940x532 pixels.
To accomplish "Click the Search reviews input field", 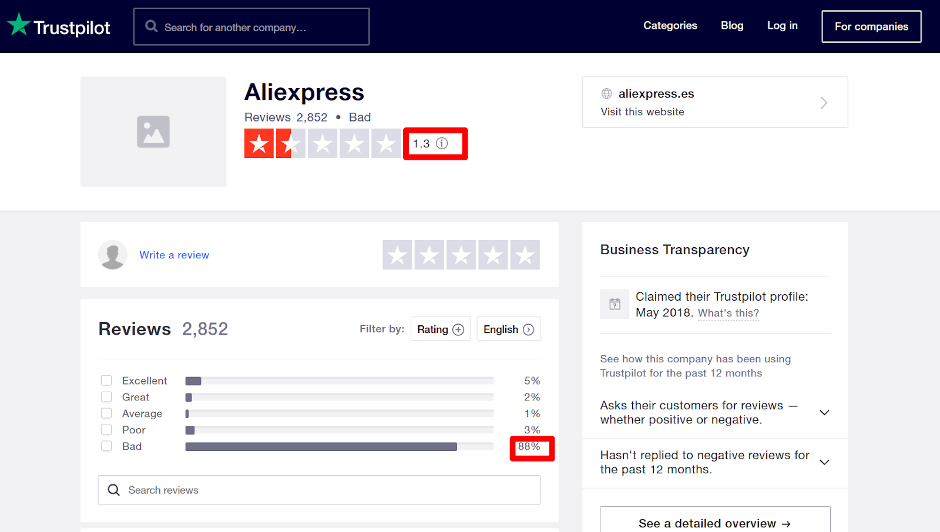I will pos(319,490).
